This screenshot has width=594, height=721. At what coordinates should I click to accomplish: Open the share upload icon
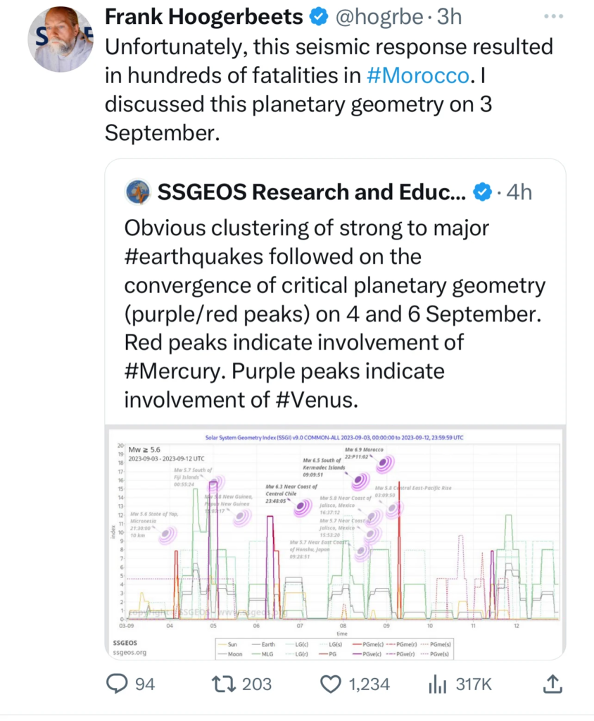pyautogui.click(x=552, y=684)
